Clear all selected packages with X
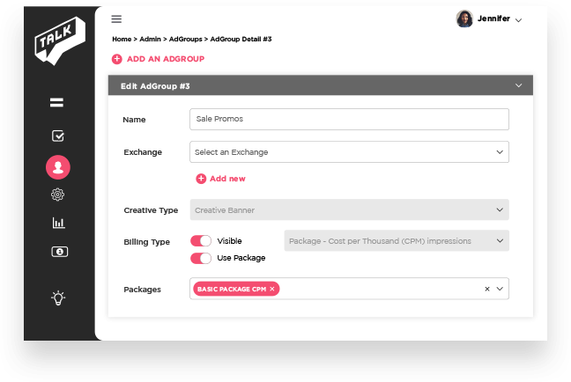This screenshot has height=382, width=571. click(x=487, y=289)
